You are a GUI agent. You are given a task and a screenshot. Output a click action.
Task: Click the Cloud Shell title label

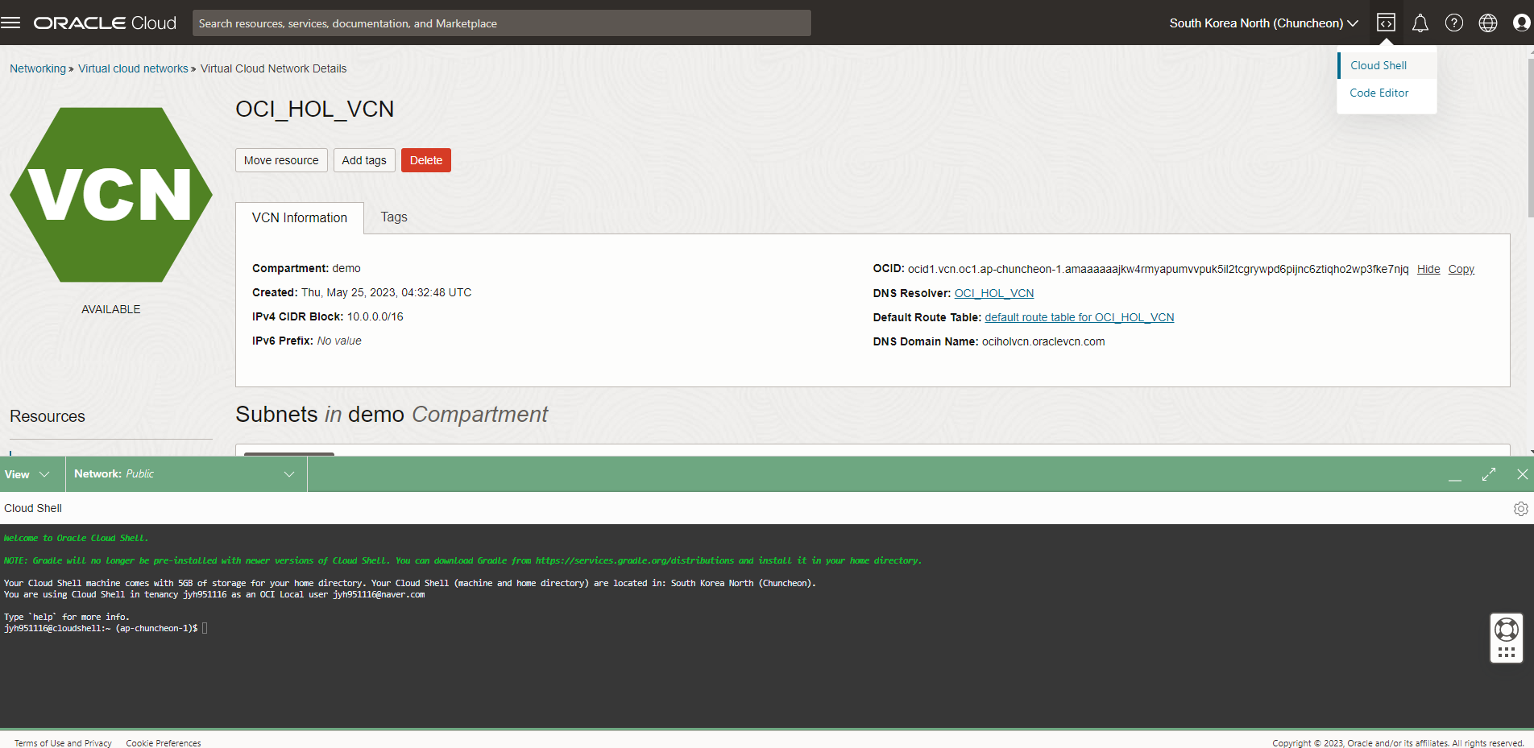[x=33, y=508]
